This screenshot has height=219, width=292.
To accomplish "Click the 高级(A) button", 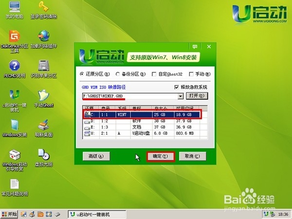I will (x=96, y=156).
